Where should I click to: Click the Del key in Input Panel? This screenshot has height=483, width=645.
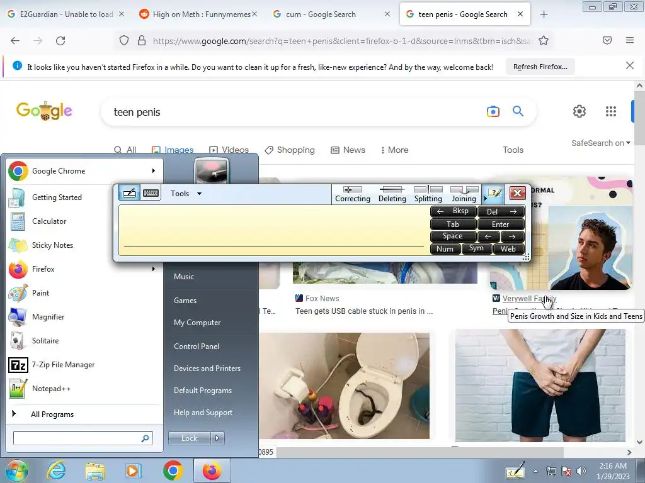point(501,211)
